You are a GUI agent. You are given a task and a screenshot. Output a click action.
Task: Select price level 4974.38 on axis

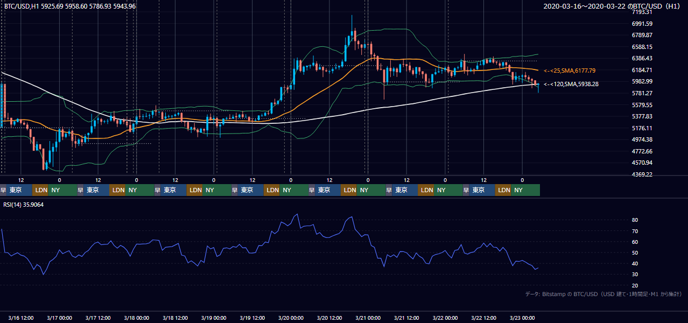coord(642,139)
